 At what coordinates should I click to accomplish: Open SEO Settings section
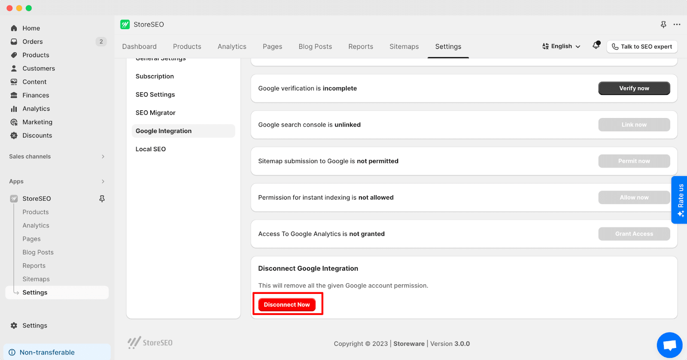155,94
